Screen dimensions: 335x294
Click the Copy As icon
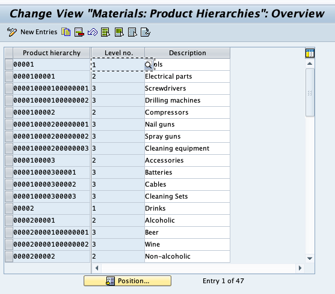[66, 32]
